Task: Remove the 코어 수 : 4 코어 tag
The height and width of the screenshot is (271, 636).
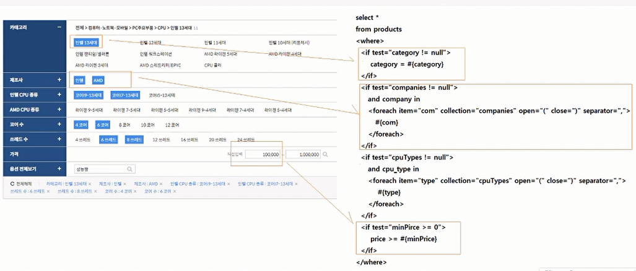Action: pos(135,191)
